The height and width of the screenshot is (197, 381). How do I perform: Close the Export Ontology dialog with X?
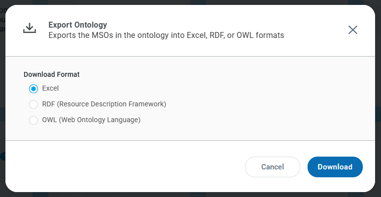click(353, 30)
